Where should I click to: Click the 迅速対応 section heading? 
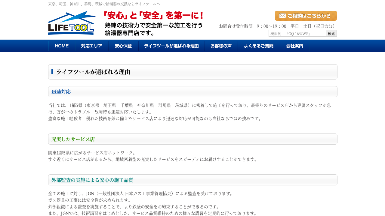(61, 92)
